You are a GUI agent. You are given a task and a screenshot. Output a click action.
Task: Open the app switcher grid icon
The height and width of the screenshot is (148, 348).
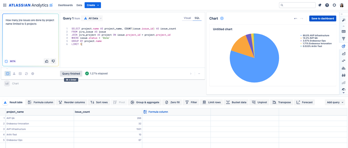point(5,5)
